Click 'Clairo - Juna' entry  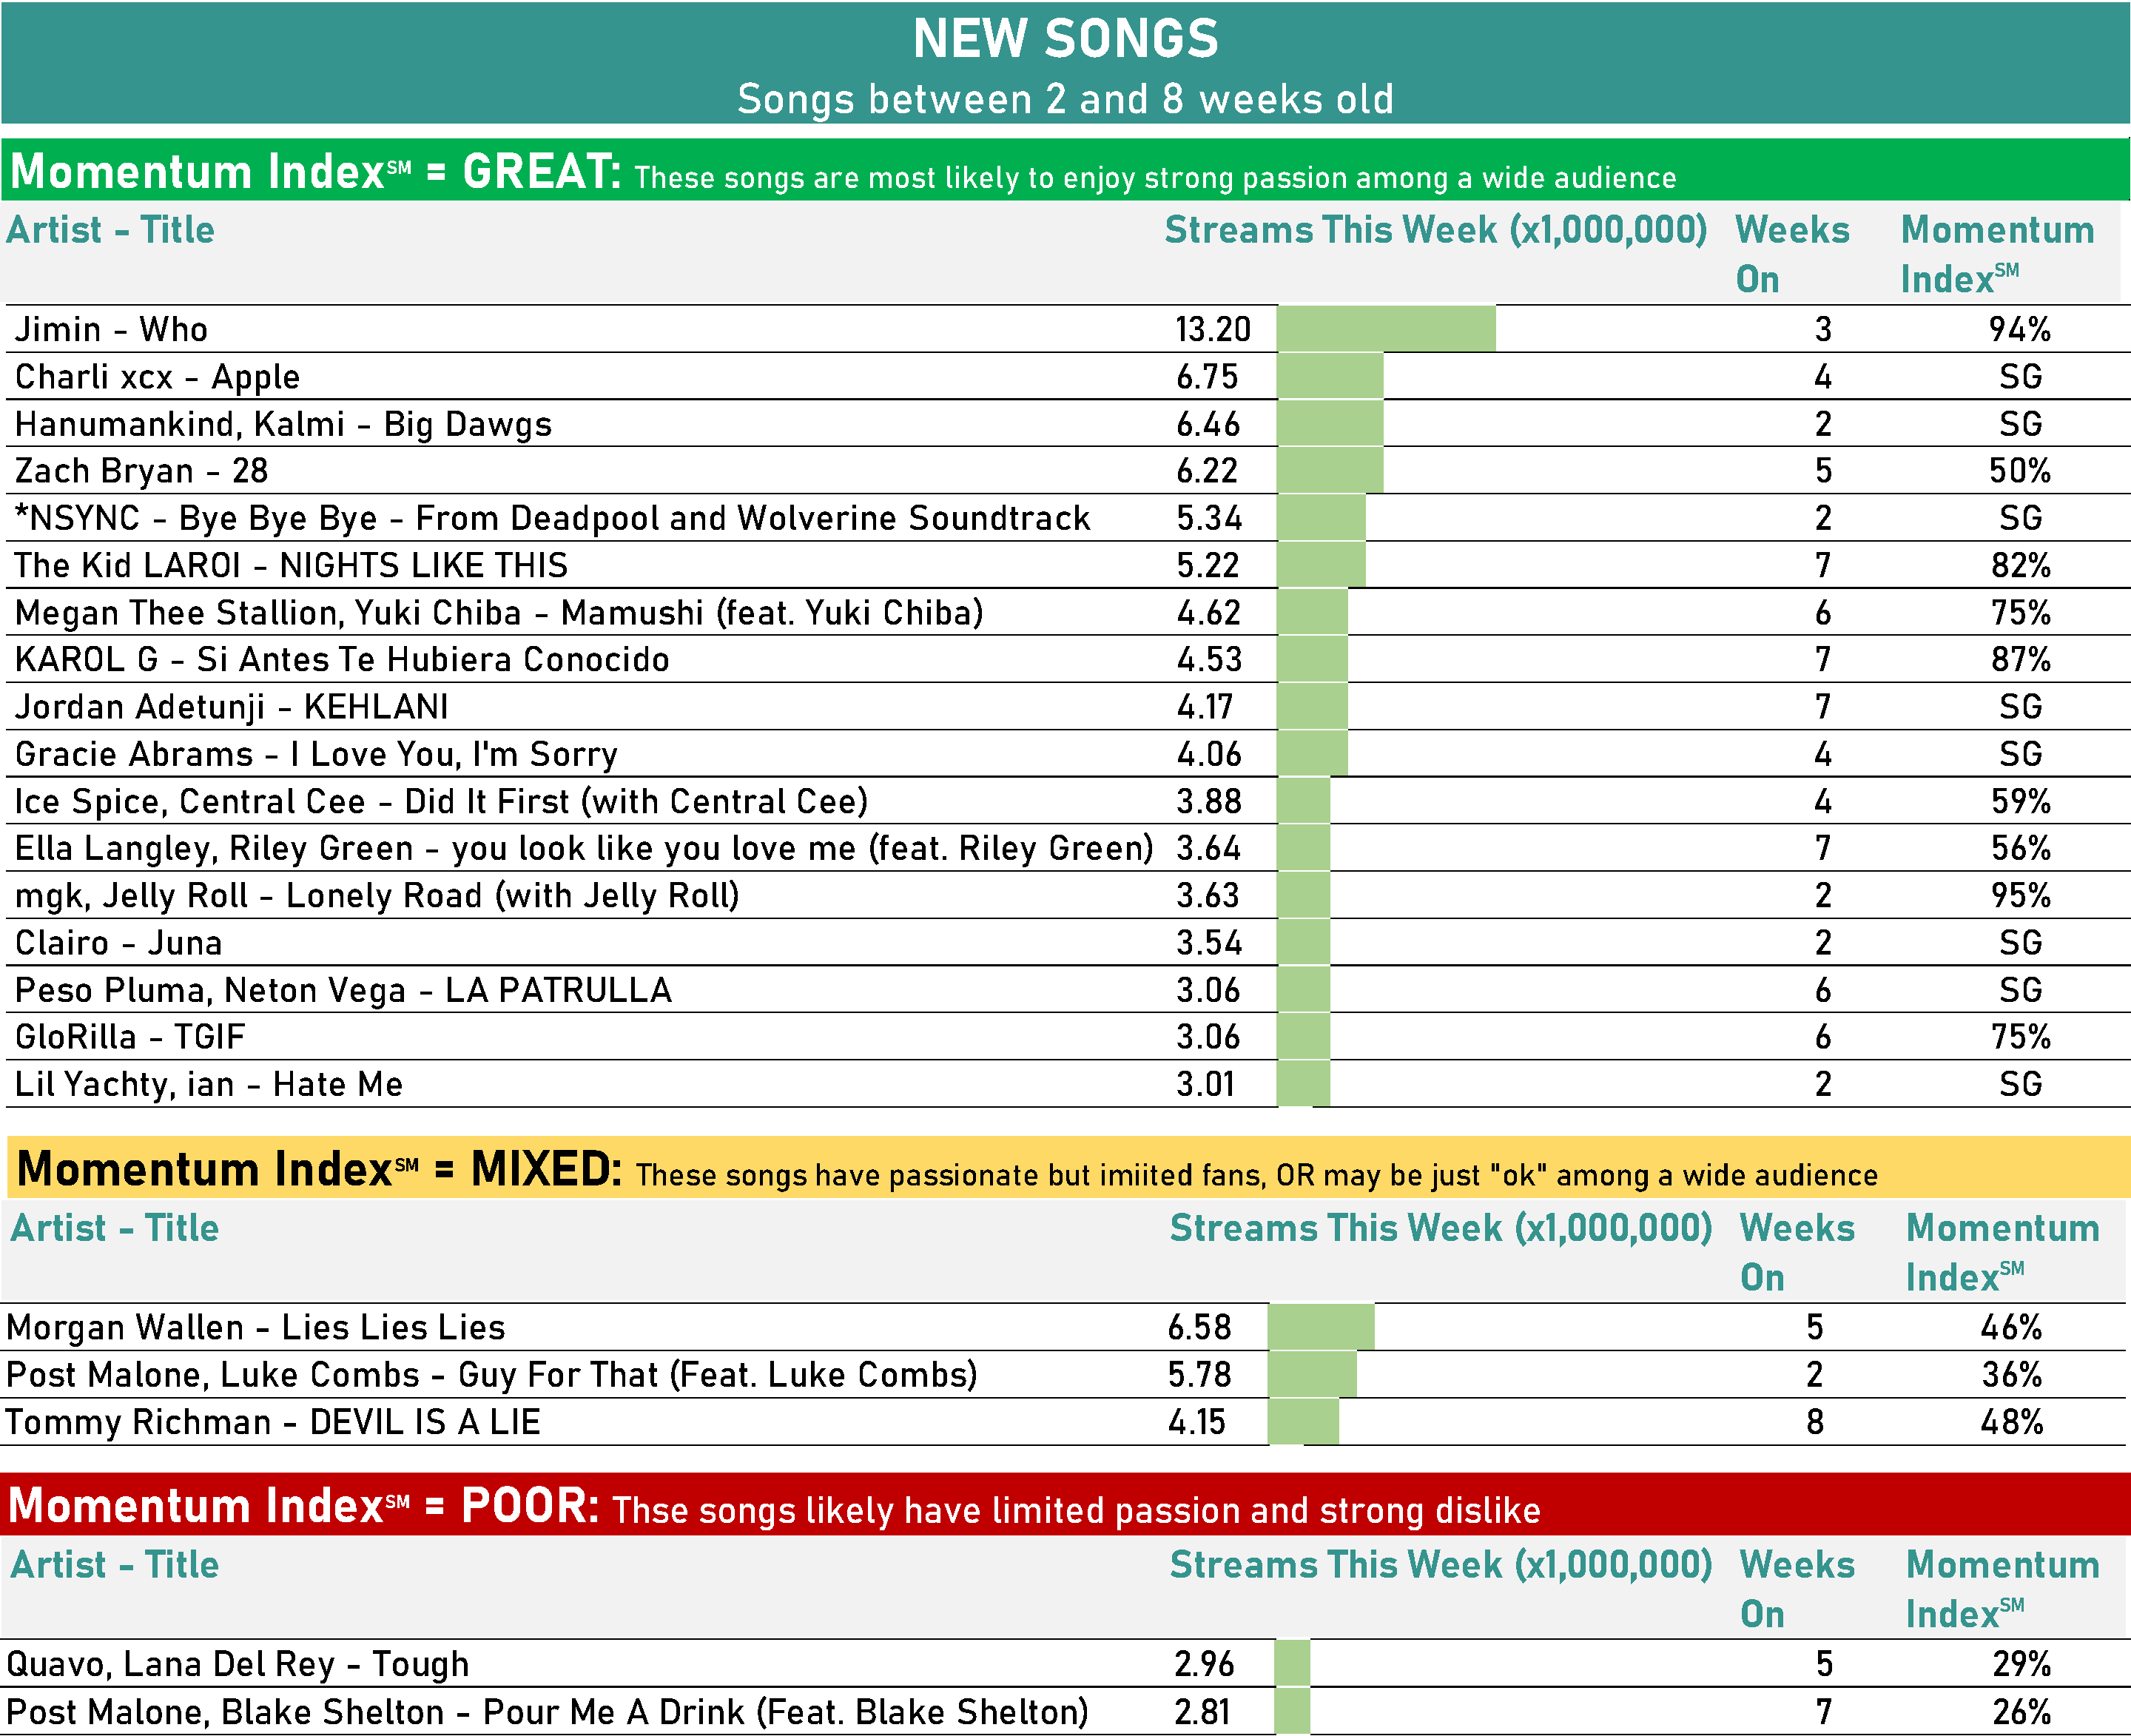(x=118, y=943)
